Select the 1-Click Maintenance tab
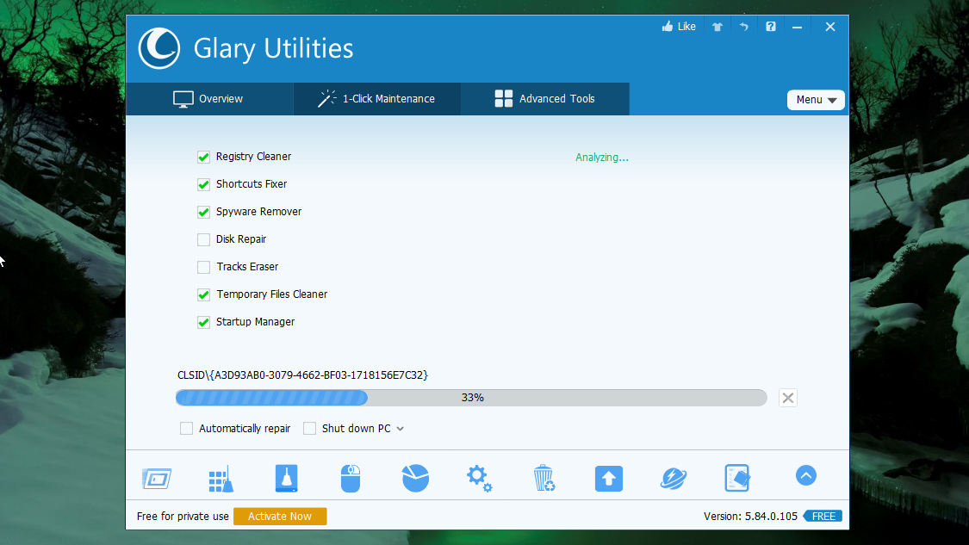 [x=377, y=99]
